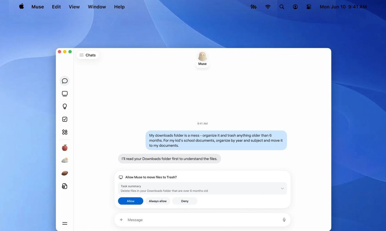Open Control Center in menu bar

(309, 7)
